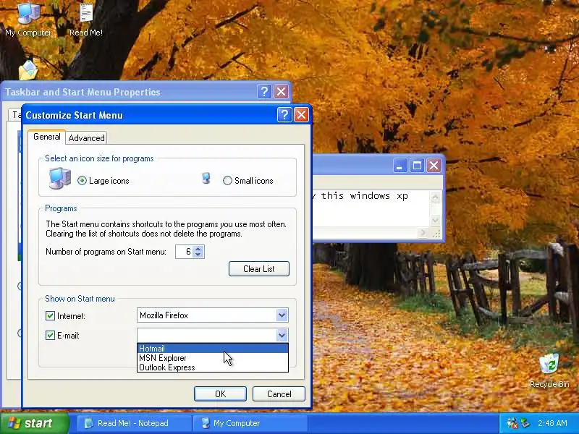This screenshot has width=579, height=434.
Task: Uncheck the E-mail checkbox
Action: pos(50,335)
